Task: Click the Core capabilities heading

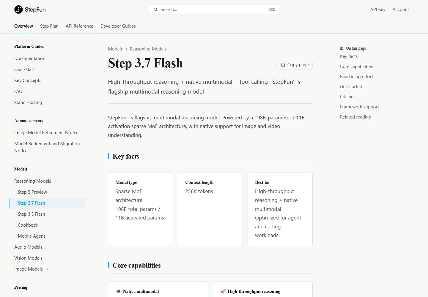Action: click(136, 265)
